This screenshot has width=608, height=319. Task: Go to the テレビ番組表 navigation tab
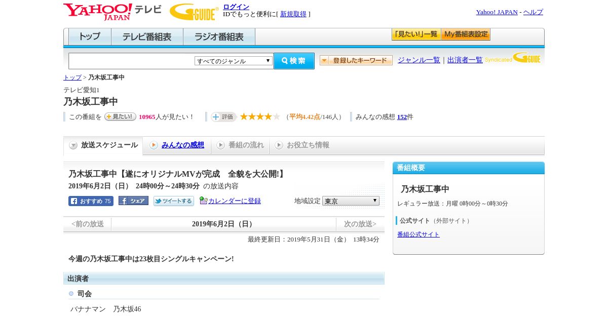point(147,37)
